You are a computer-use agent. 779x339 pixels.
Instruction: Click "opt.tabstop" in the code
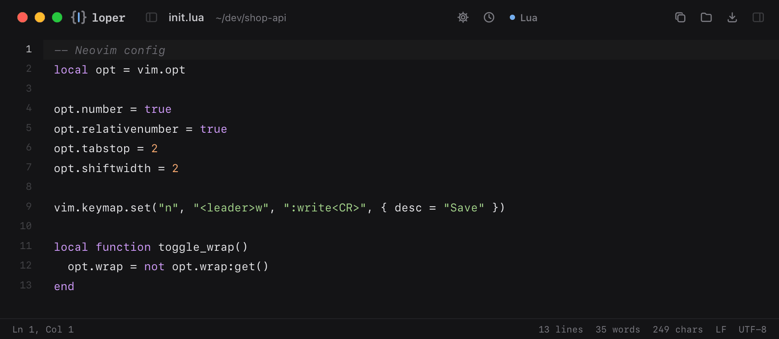(92, 148)
